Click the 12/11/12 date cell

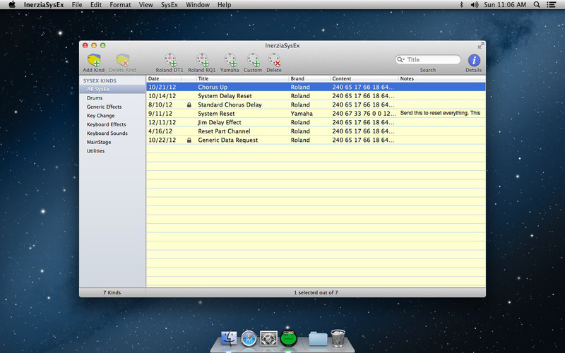click(162, 122)
